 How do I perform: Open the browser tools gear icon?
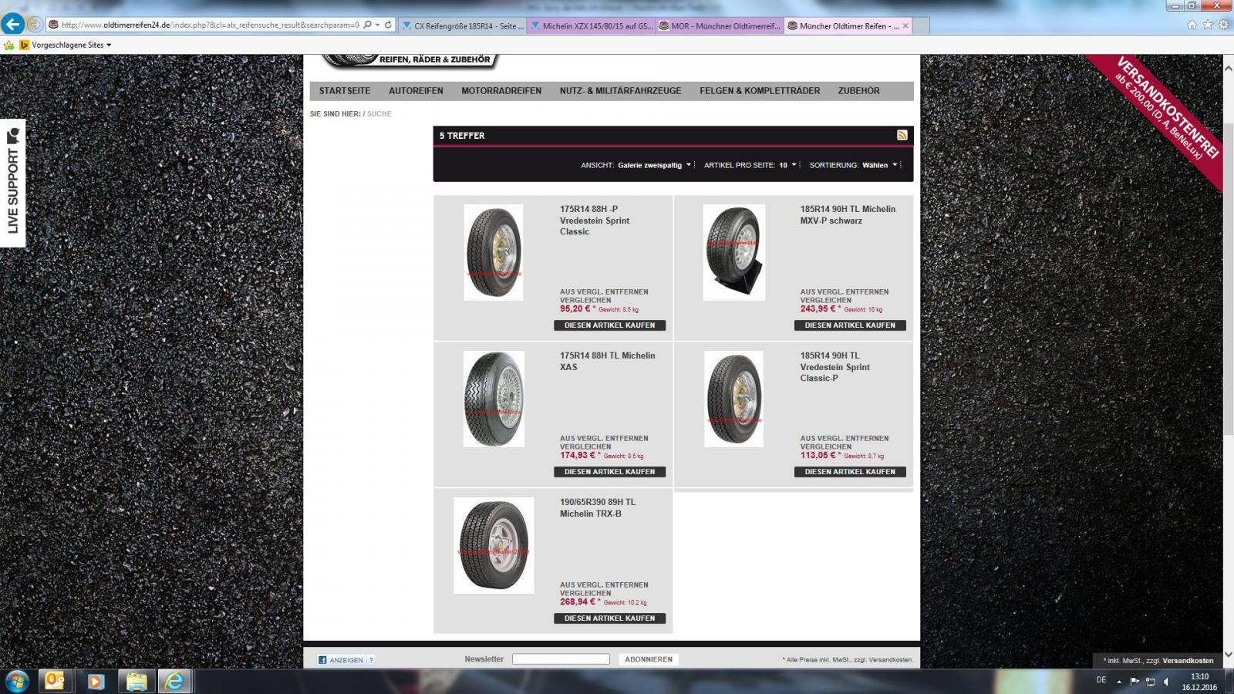click(x=1223, y=25)
